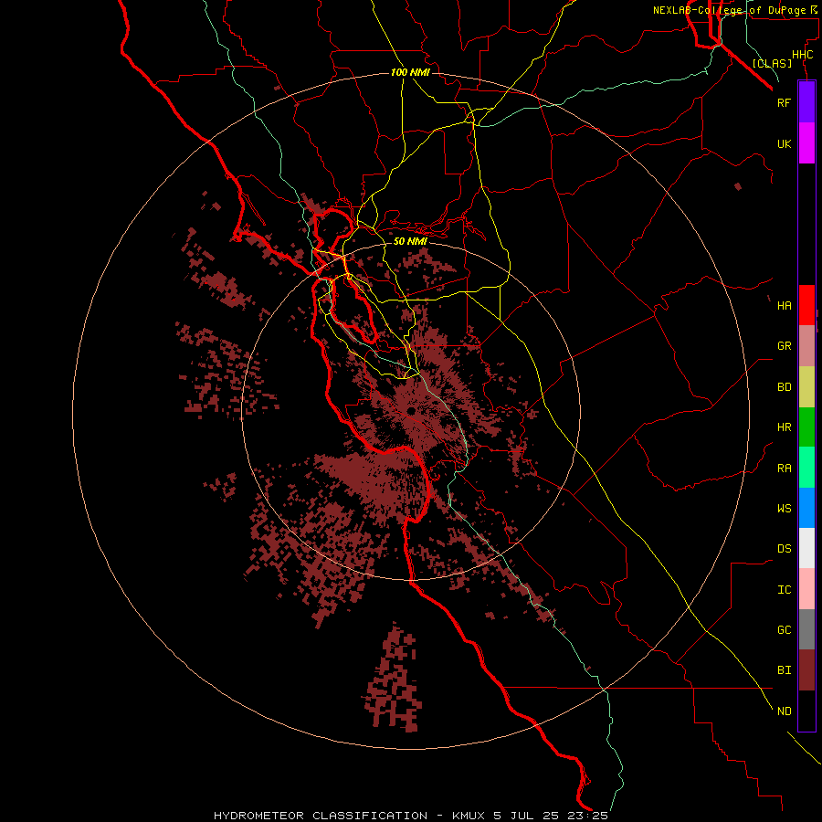The width and height of the screenshot is (822, 822).
Task: Click the GC gray legend swatch
Action: pyautogui.click(x=806, y=629)
